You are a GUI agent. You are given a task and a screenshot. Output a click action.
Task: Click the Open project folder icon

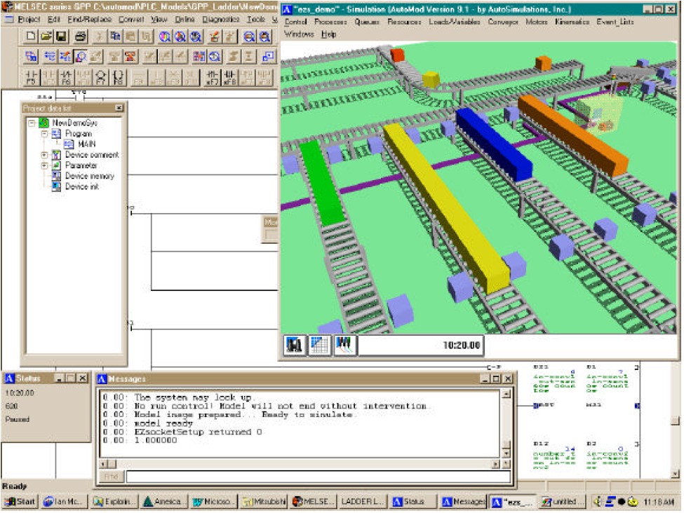[x=46, y=36]
